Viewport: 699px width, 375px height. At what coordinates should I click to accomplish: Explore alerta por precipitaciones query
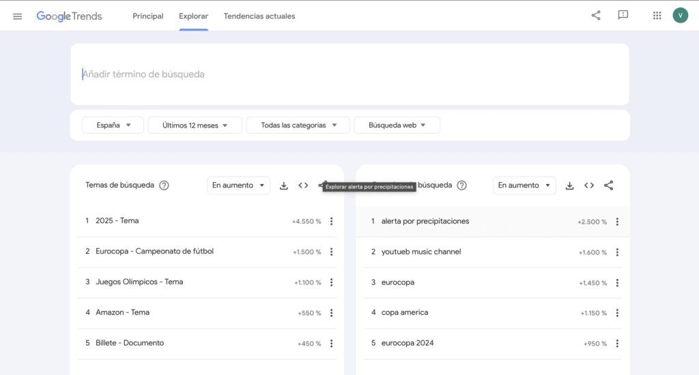[425, 222]
